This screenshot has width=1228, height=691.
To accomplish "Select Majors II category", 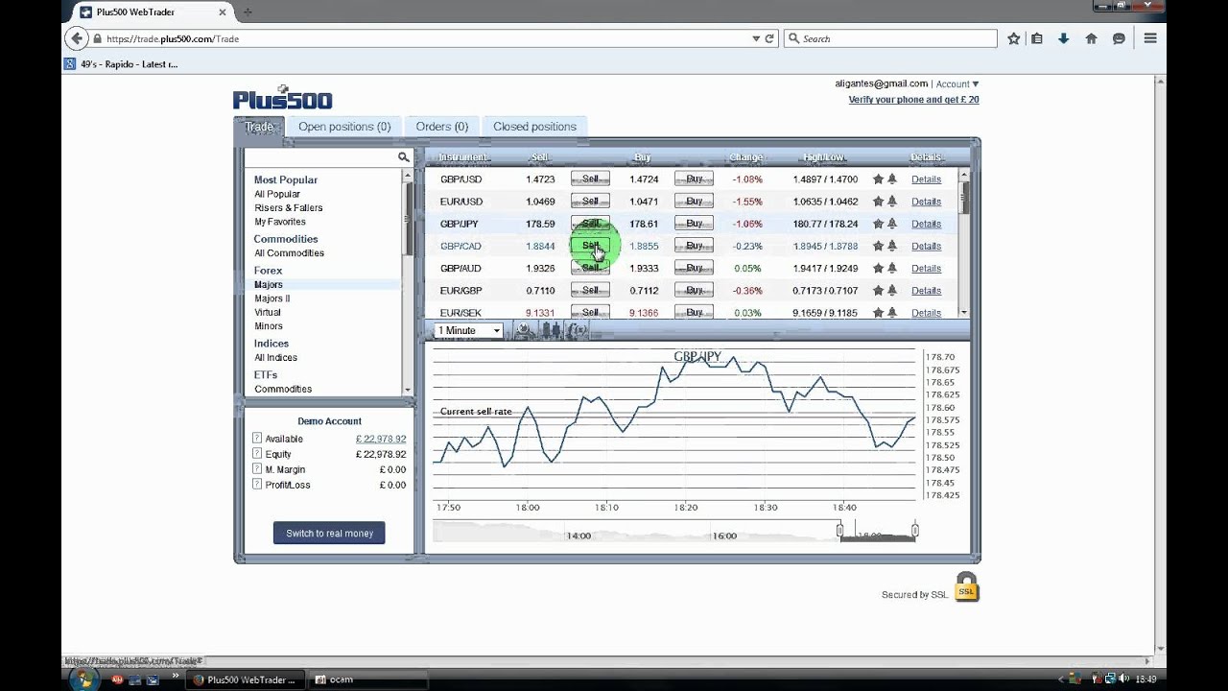I will point(272,298).
